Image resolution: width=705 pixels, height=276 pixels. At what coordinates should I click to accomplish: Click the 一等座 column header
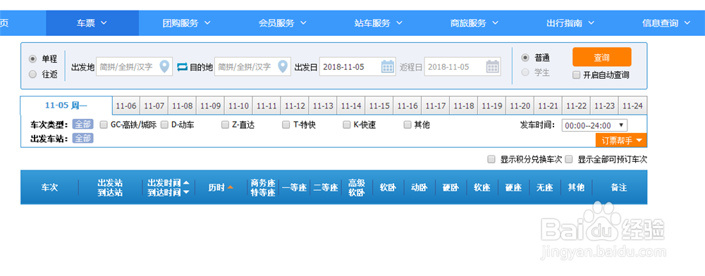click(295, 187)
